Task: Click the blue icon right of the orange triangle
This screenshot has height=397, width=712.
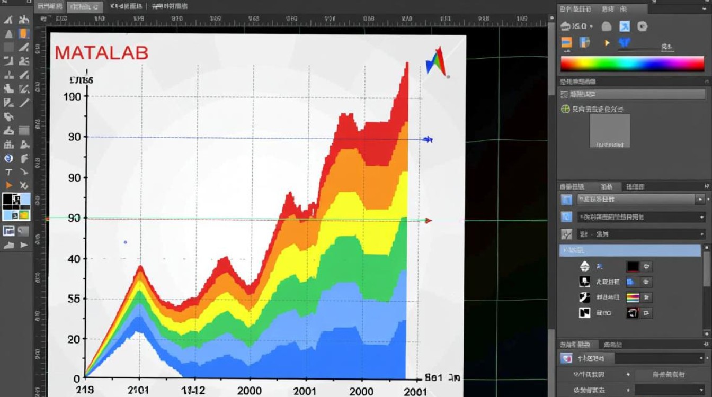Action: coord(625,42)
